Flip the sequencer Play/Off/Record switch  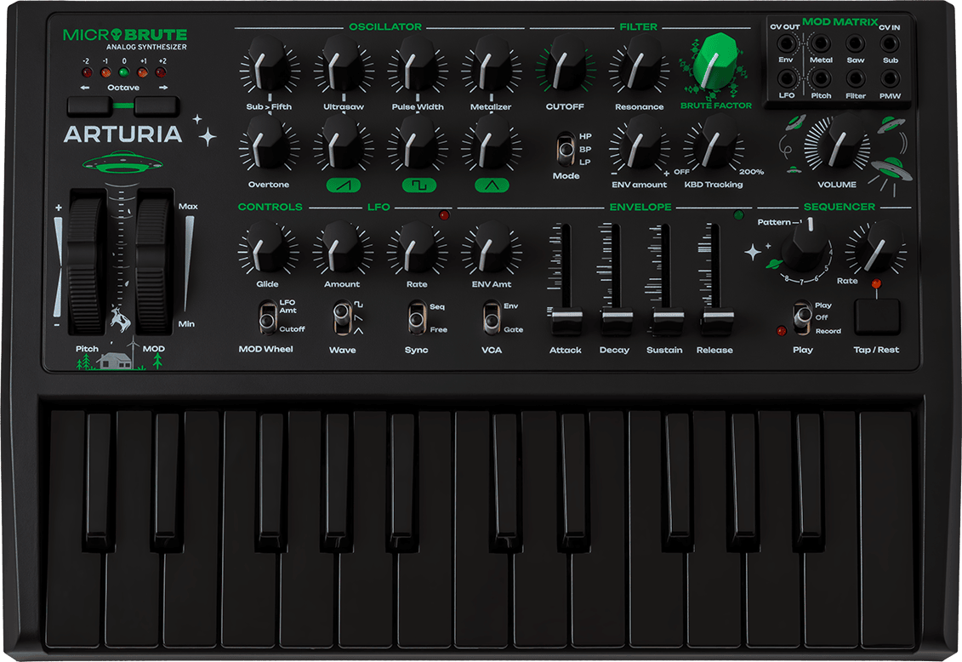(802, 317)
